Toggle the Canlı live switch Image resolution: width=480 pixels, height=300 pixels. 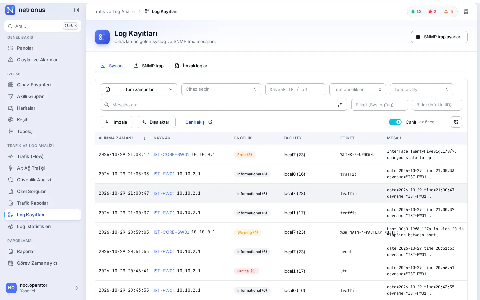click(x=395, y=122)
